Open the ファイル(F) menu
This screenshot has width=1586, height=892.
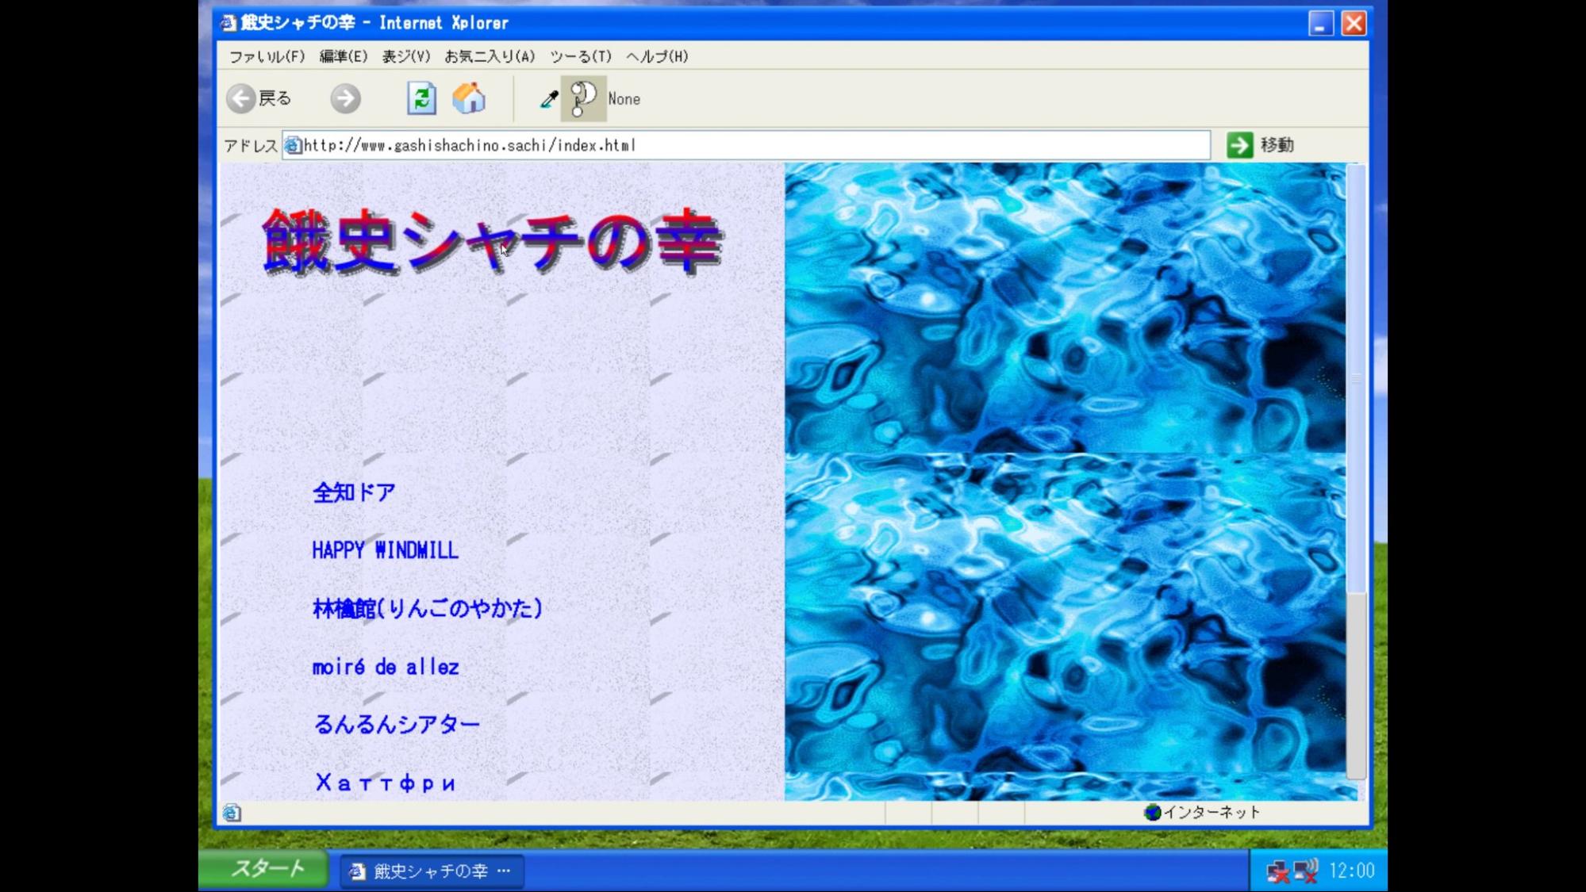click(x=267, y=57)
